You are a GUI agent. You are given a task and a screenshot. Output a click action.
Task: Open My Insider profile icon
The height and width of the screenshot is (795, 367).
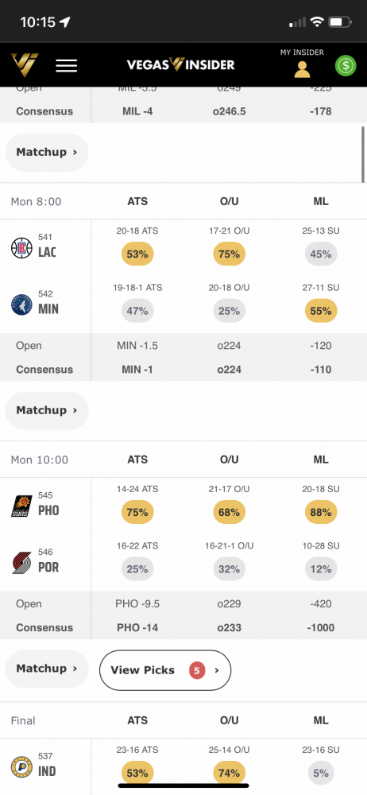coord(302,69)
